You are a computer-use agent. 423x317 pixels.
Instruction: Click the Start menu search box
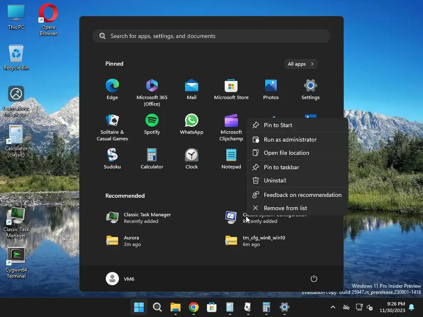pyautogui.click(x=211, y=36)
